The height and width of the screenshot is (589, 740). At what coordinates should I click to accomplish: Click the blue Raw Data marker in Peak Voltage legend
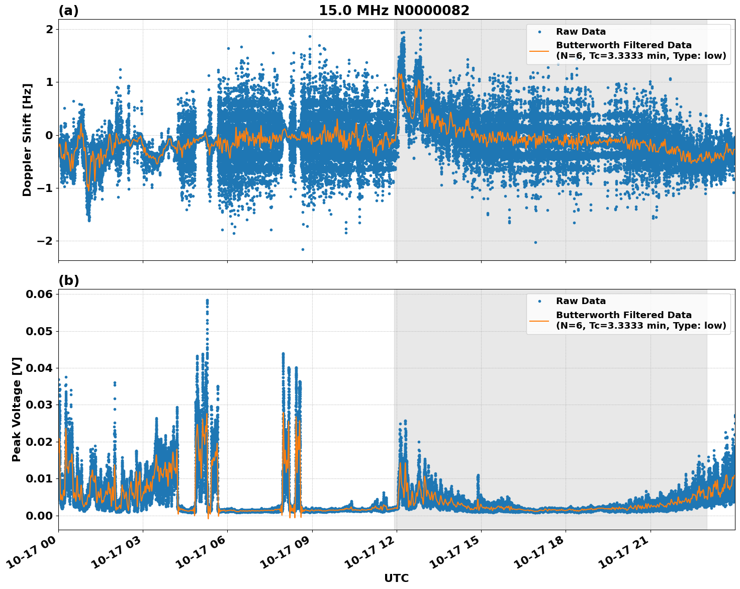539,301
